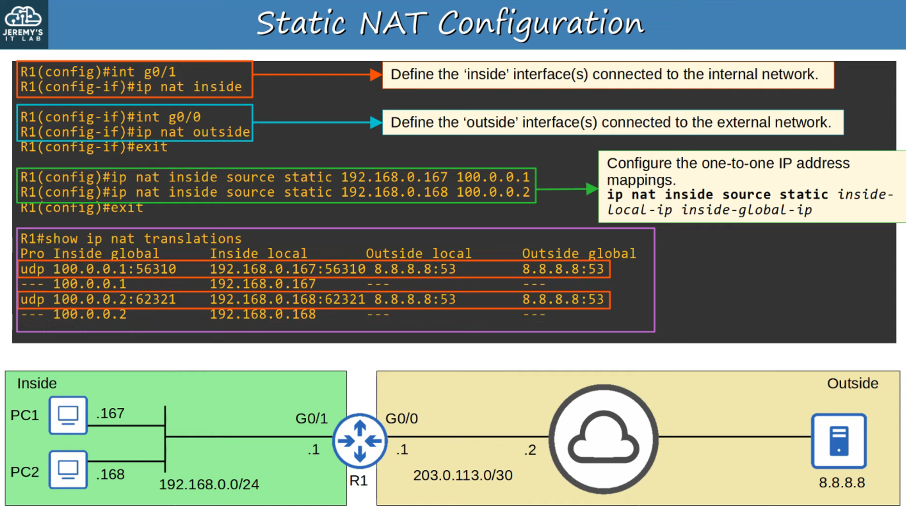Image resolution: width=906 pixels, height=512 pixels.
Task: Click the Static NAT Configuration title
Action: [x=449, y=24]
